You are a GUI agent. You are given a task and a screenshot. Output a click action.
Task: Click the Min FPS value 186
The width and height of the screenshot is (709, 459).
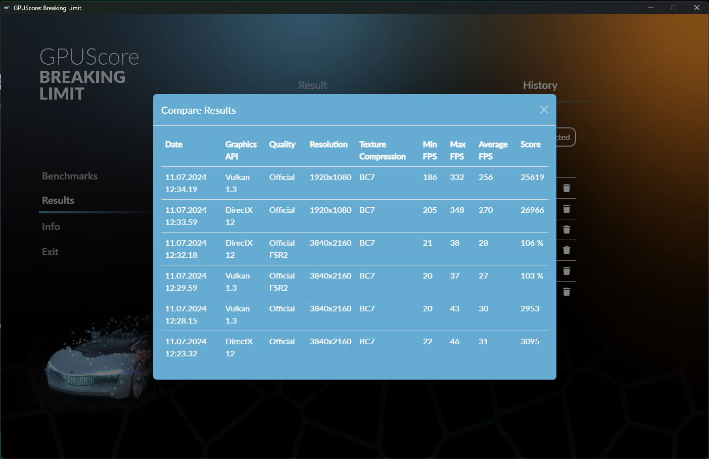click(x=430, y=177)
